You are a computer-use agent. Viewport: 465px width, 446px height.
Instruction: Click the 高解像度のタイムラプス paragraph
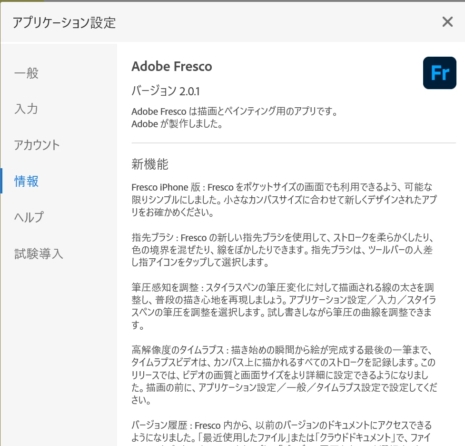[x=284, y=375]
